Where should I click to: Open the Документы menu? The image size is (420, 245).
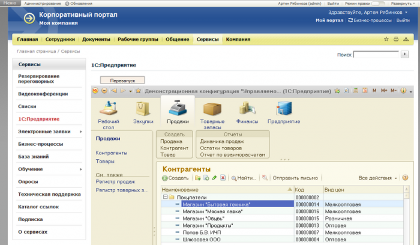pyautogui.click(x=96, y=39)
